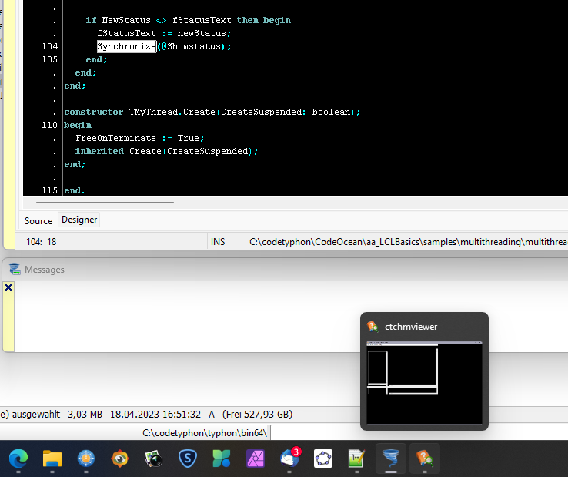Click 'if NewStatus' condition line
Image resolution: width=568 pixels, height=477 pixels.
(188, 20)
